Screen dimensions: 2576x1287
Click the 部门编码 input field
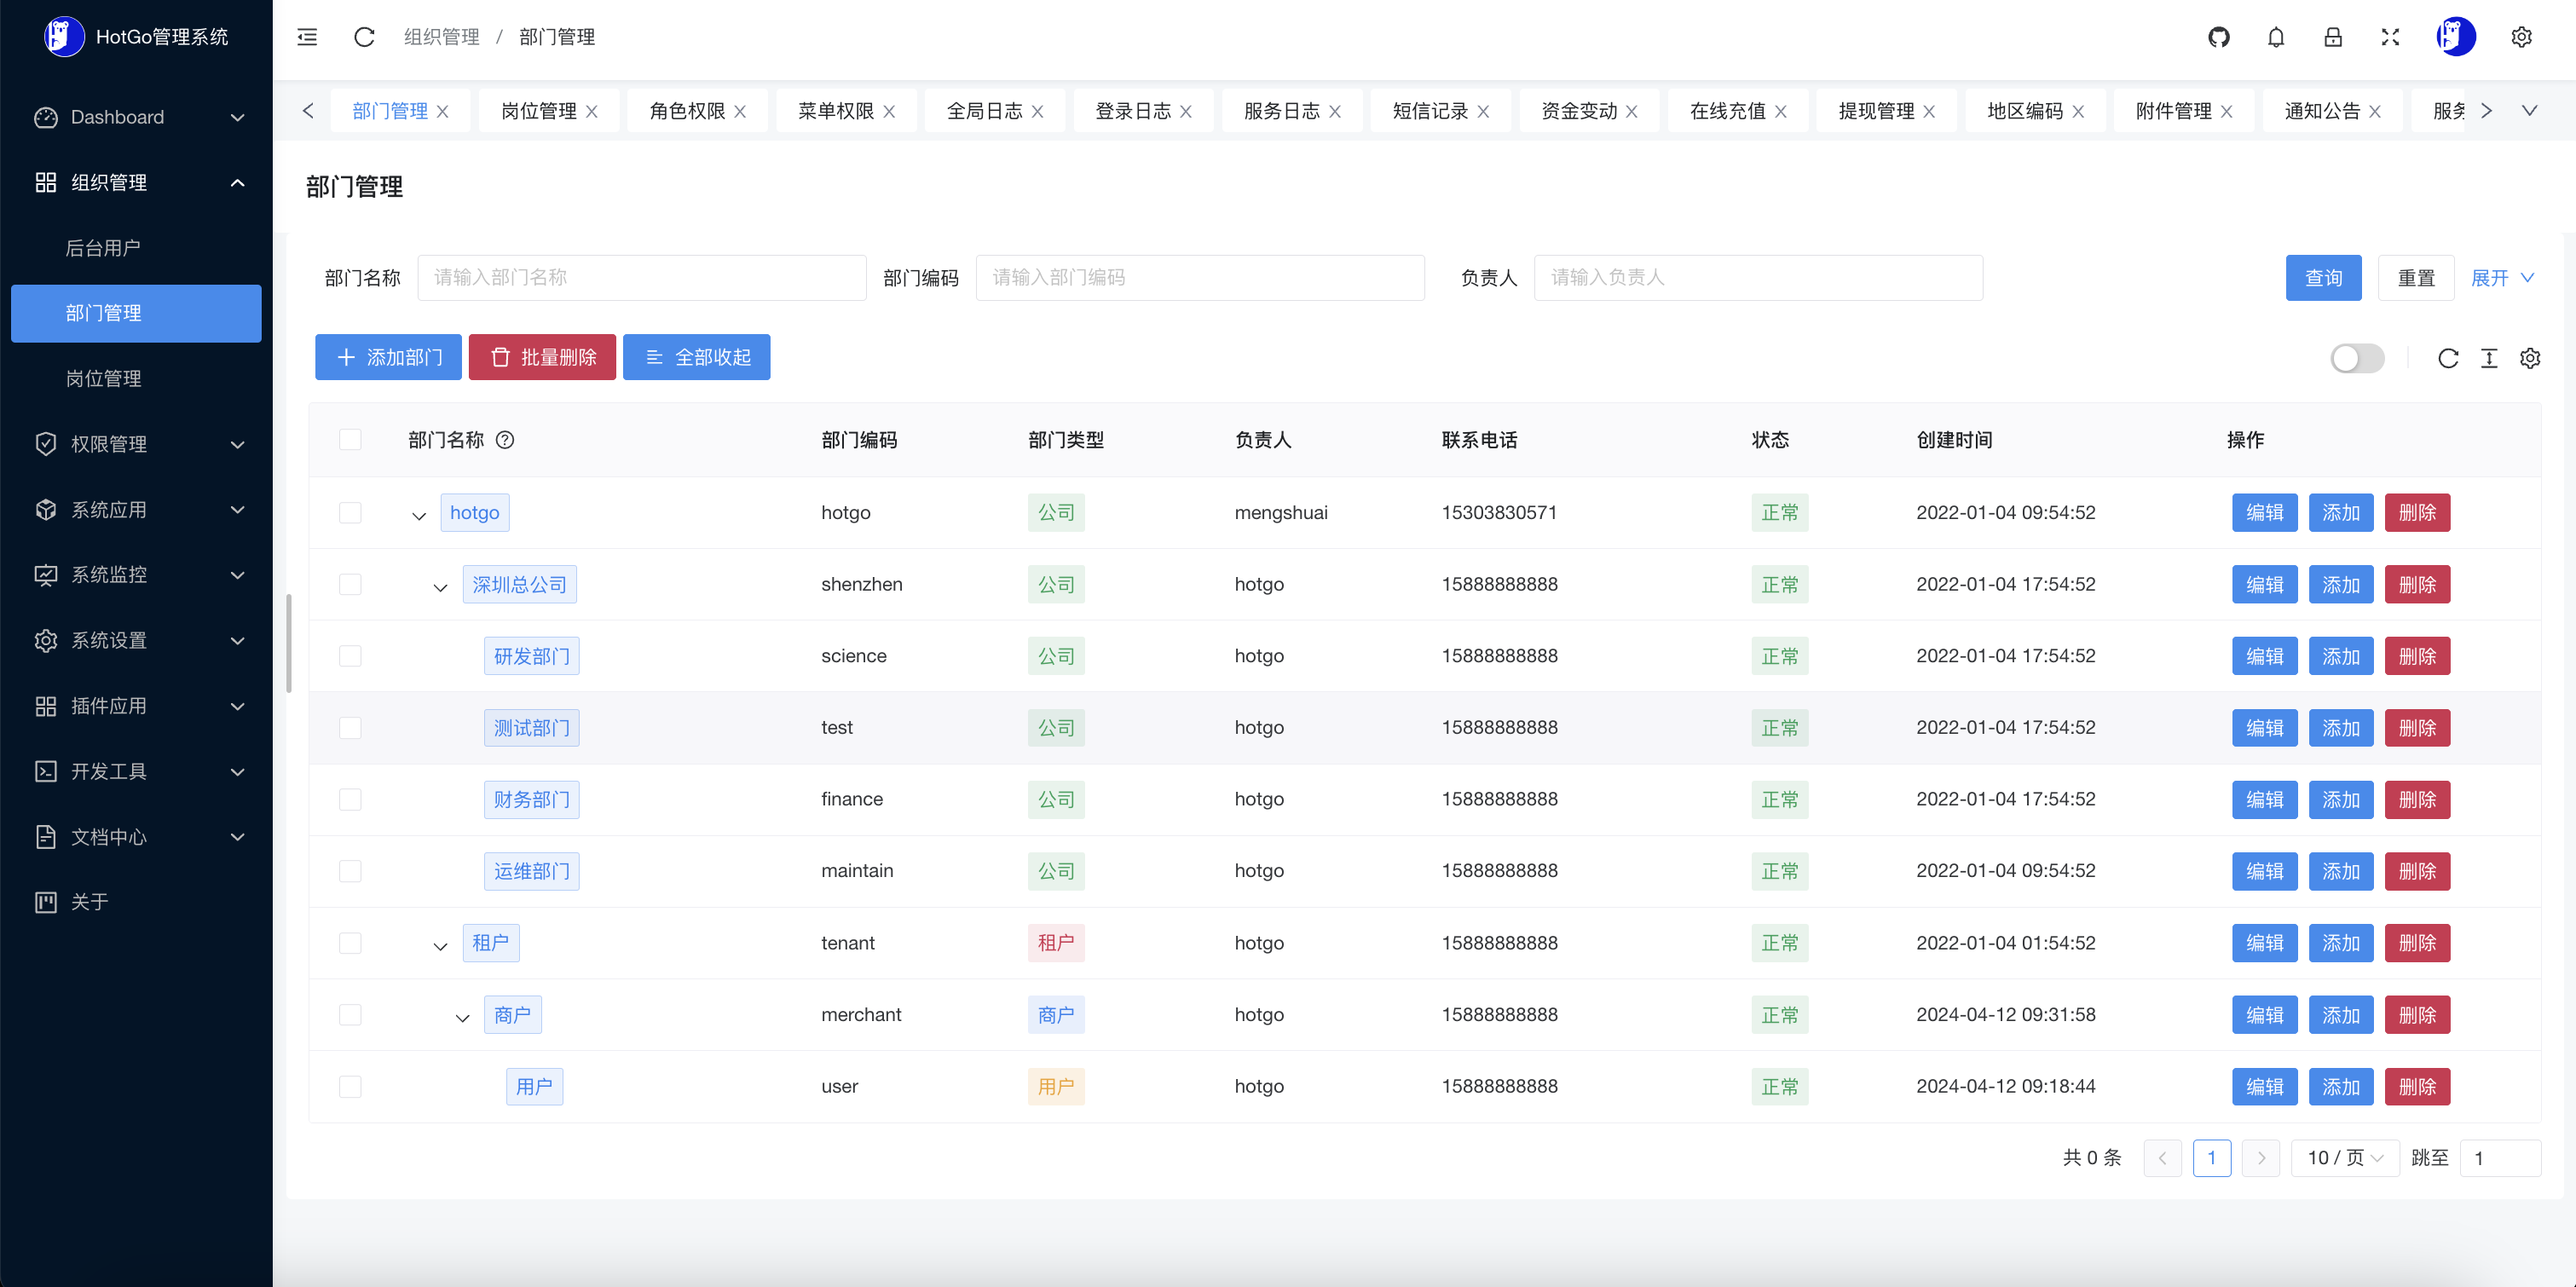point(1199,278)
